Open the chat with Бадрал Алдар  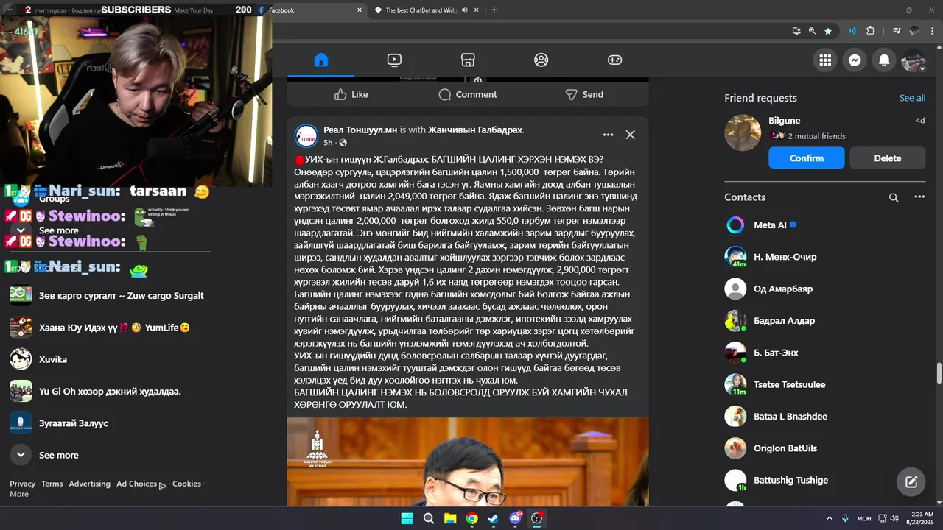pos(825,321)
